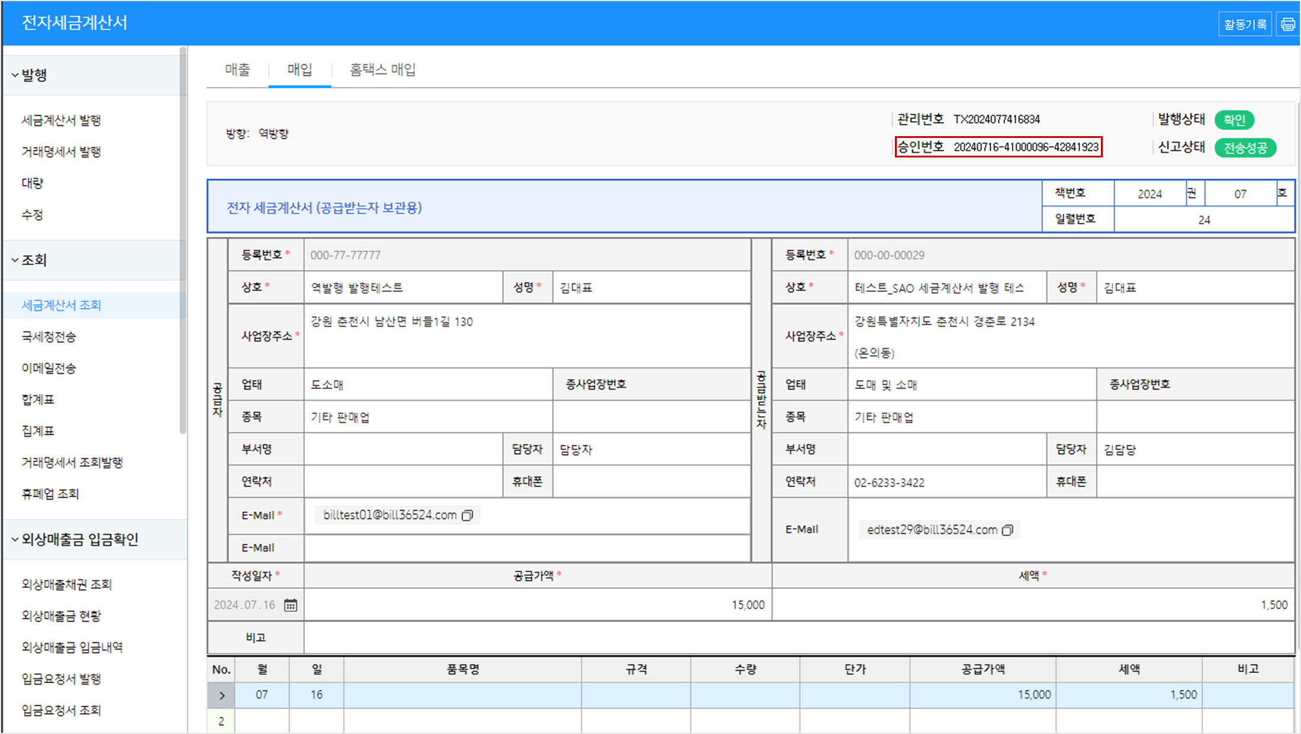The height and width of the screenshot is (734, 1301).
Task: Select 합계표 in sidebar
Action: click(x=38, y=400)
